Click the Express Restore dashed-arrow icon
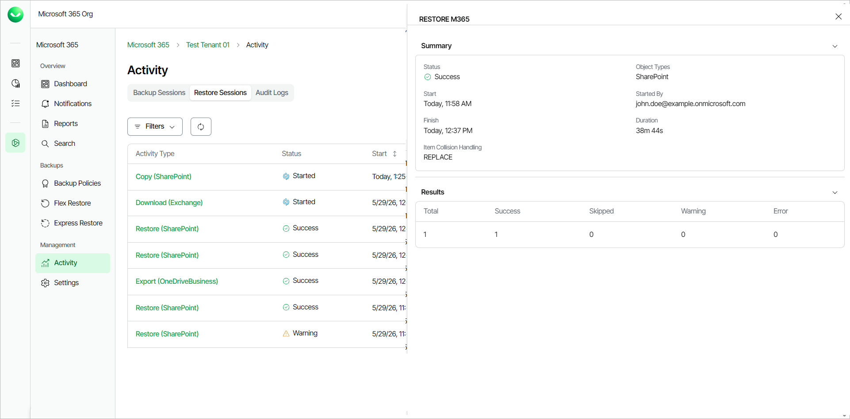The image size is (850, 419). click(x=45, y=223)
